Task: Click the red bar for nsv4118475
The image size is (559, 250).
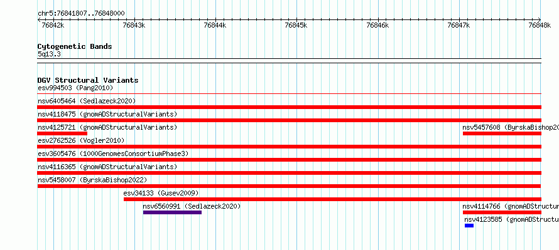Action: pos(290,120)
